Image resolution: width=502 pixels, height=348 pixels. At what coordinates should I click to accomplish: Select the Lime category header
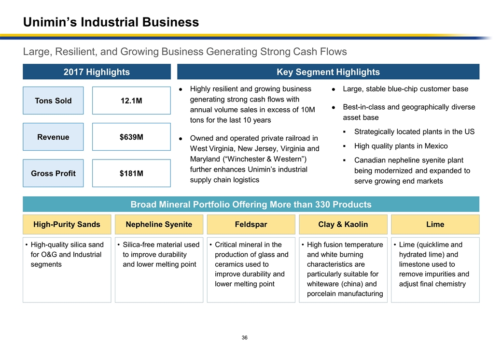tap(435, 224)
